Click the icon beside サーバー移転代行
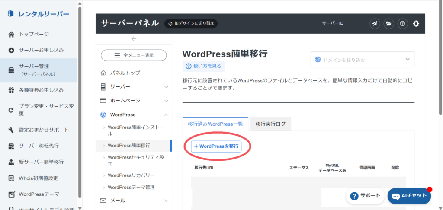 point(11,146)
